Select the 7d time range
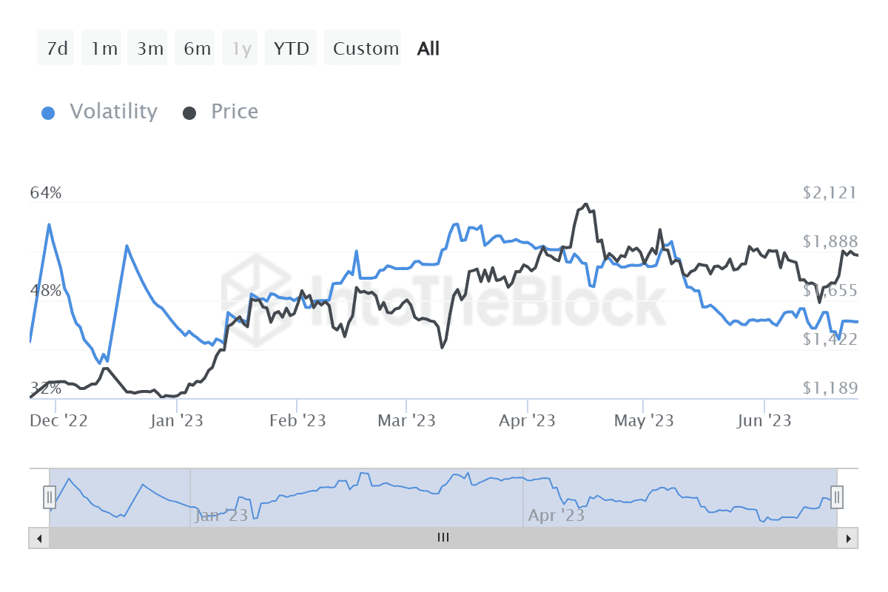Viewport: 888px width, 592px height. pos(56,49)
